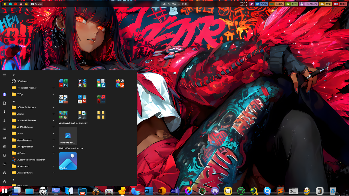Open the CPU usage 5.9% widget
Viewport: 349px width, 196px height.
point(261,4)
